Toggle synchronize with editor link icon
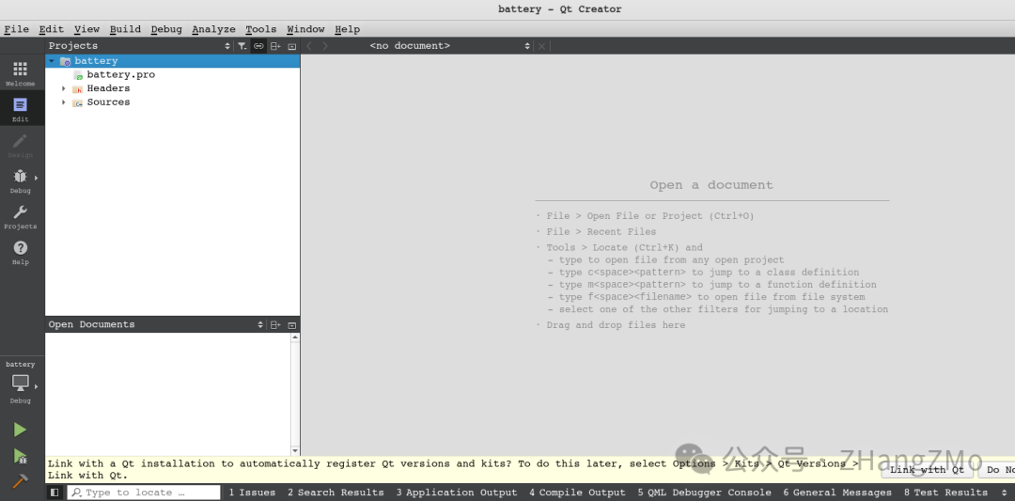The image size is (1015, 501). pos(258,46)
